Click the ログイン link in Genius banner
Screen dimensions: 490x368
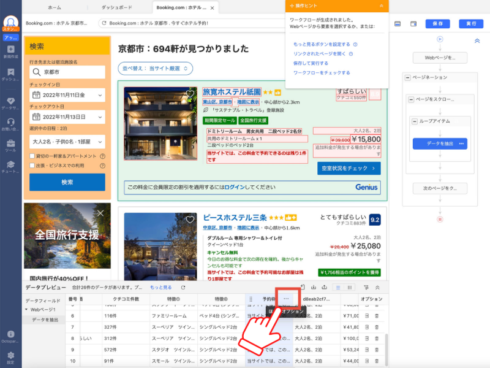click(x=235, y=187)
